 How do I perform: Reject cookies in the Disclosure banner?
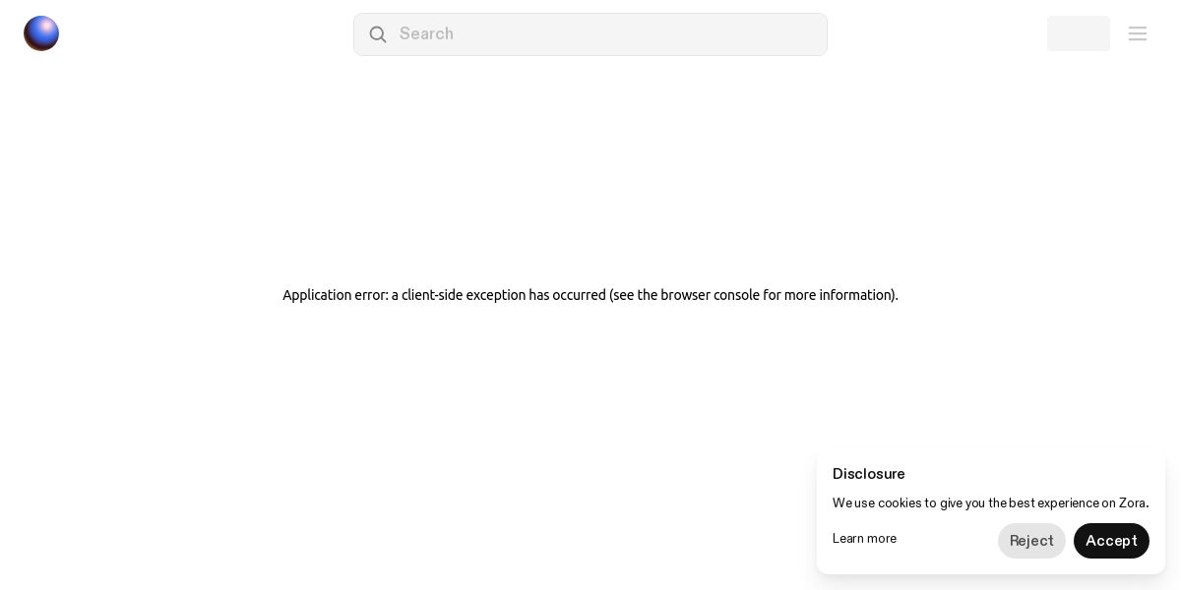pos(1031,541)
